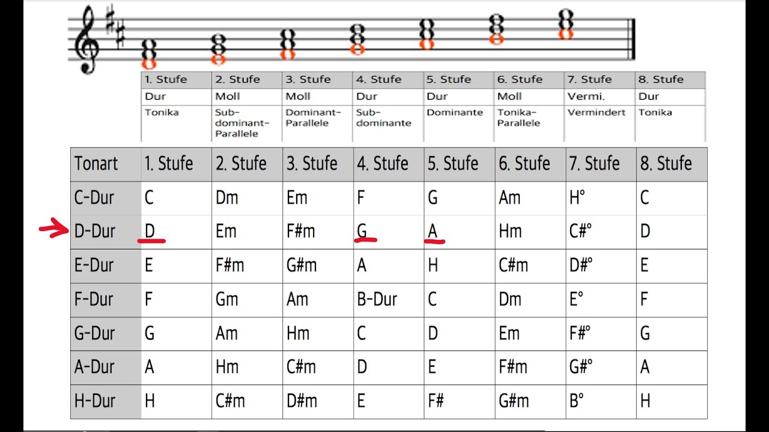Click the H° cell in the C-Dur row
The image size is (769, 432).
tap(577, 197)
